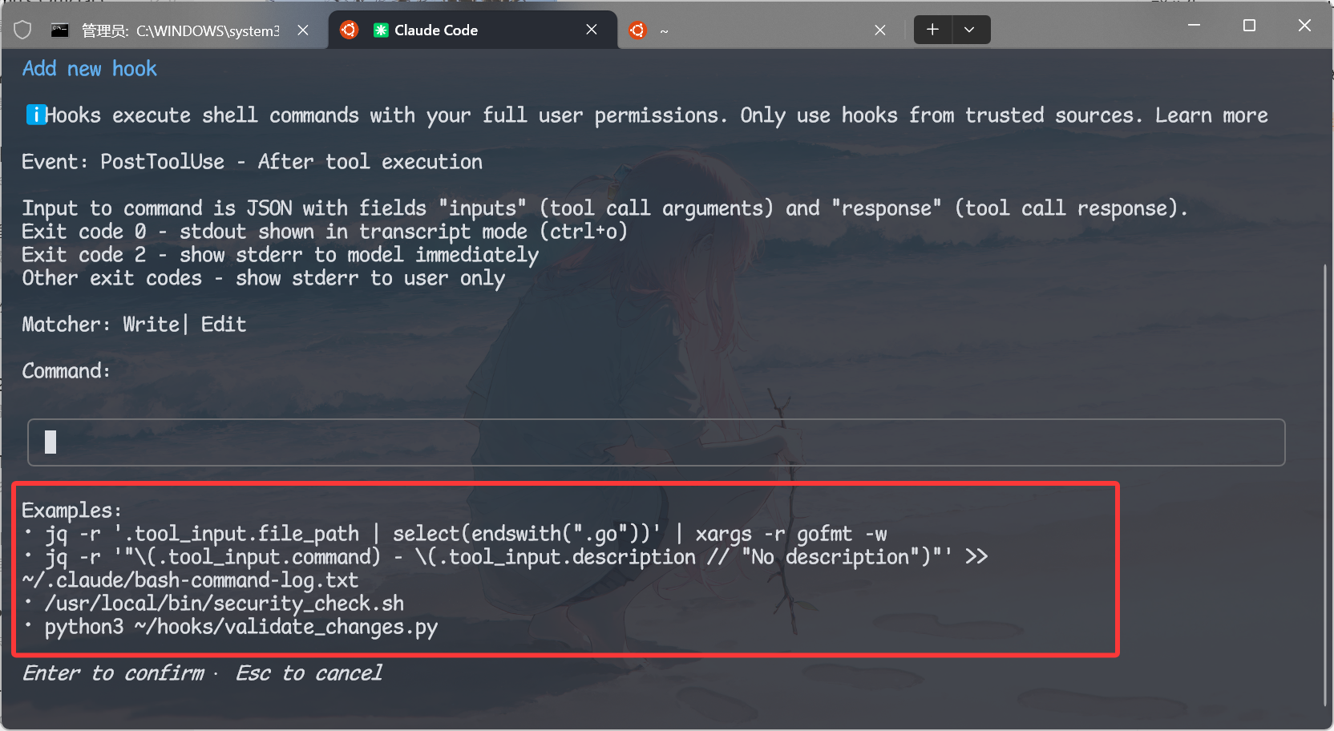Focus the Command input box
1334x731 pixels.
656,442
